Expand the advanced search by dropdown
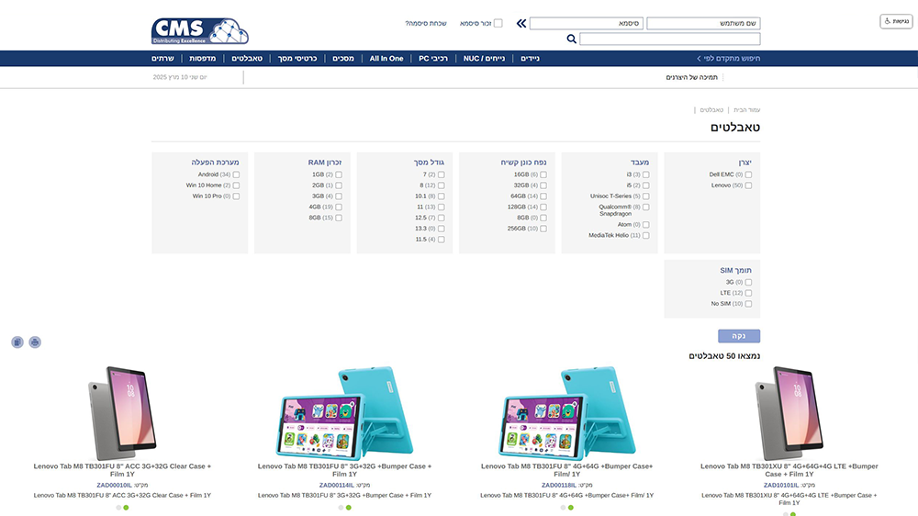Image resolution: width=918 pixels, height=516 pixels. click(x=730, y=58)
